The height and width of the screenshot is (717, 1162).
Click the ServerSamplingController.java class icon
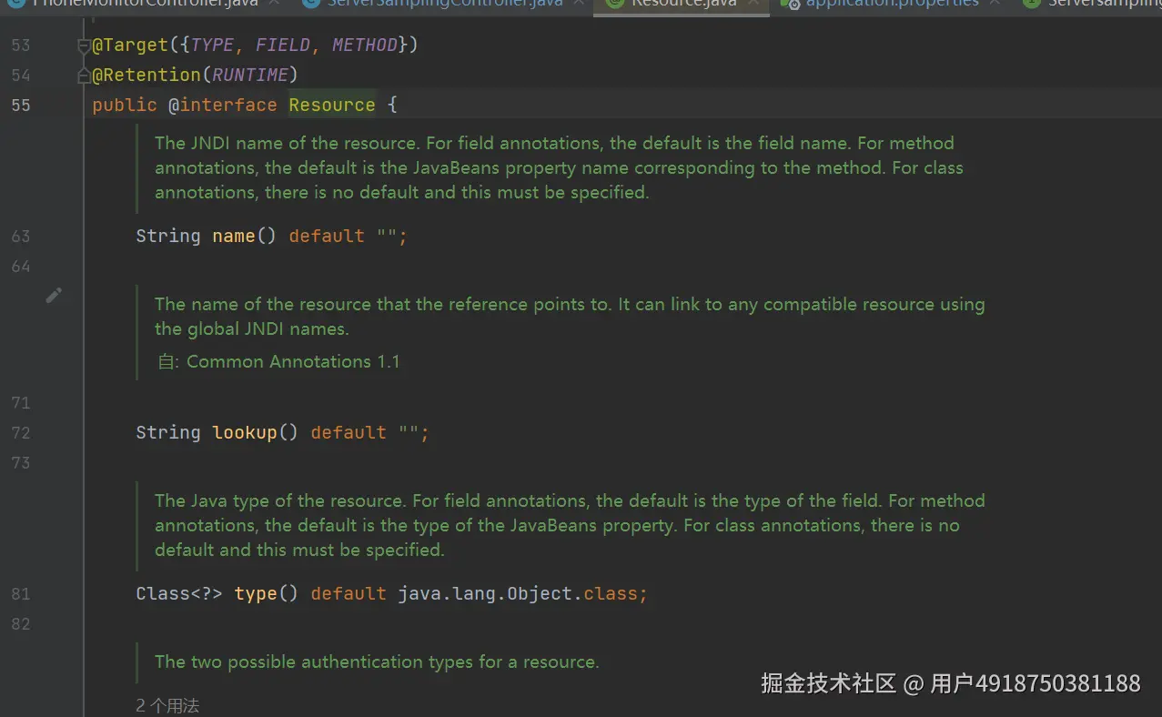coord(312,3)
